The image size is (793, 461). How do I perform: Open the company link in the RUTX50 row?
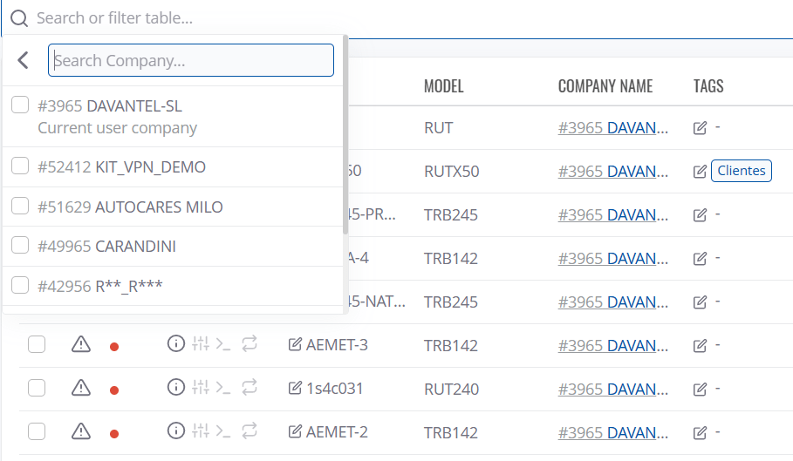[613, 172]
